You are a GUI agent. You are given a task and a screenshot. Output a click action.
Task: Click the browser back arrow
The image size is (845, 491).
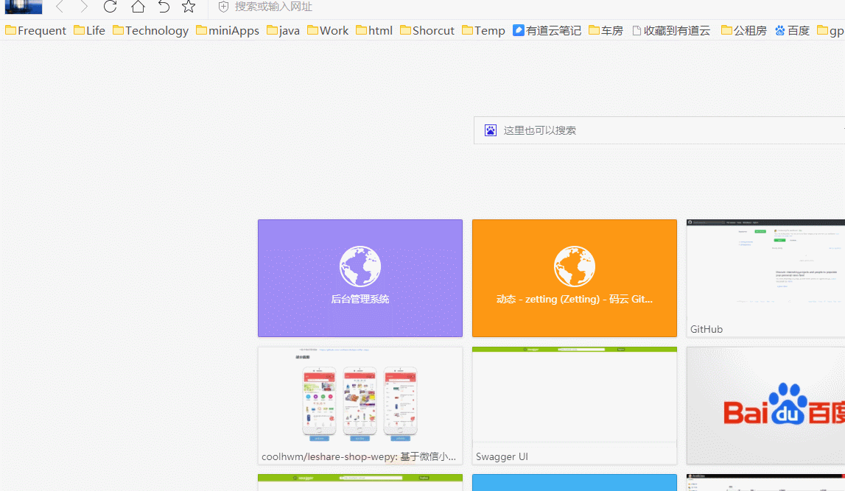pos(60,7)
